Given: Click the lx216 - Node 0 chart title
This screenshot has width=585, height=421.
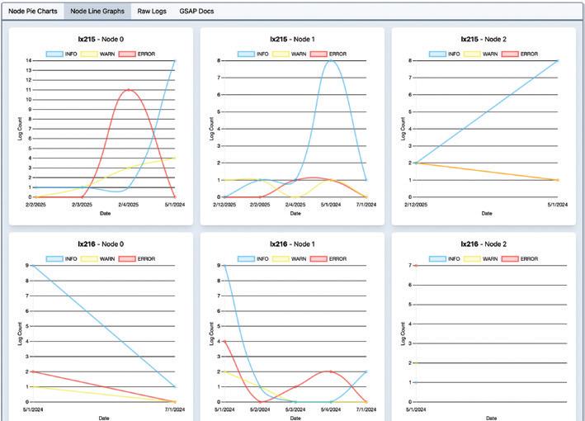Looking at the screenshot, I should (101, 244).
